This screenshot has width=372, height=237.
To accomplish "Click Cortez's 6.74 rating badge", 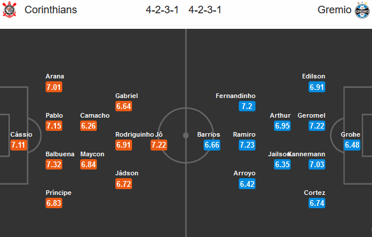I will (x=317, y=203).
